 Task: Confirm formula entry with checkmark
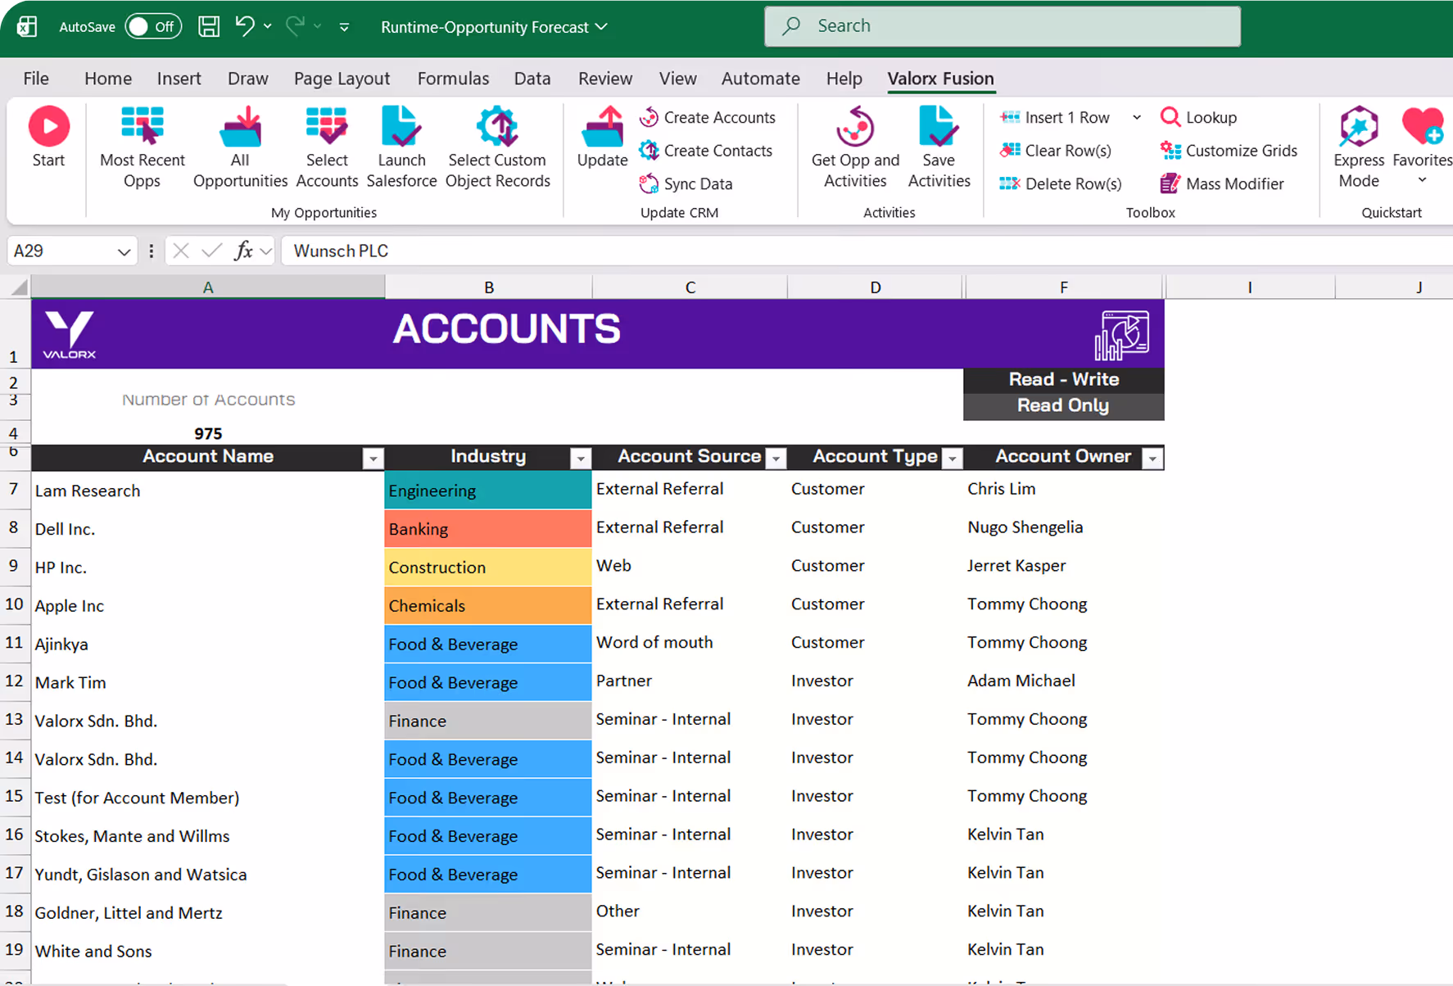pos(211,251)
